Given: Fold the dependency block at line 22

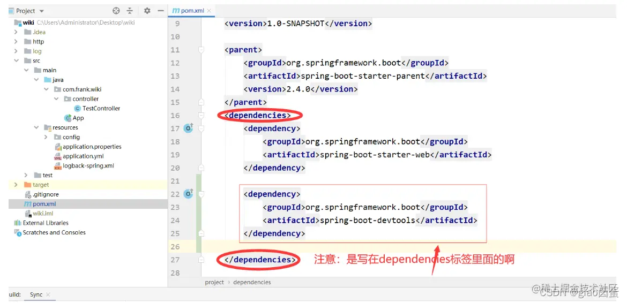Looking at the screenshot, I should [201, 194].
